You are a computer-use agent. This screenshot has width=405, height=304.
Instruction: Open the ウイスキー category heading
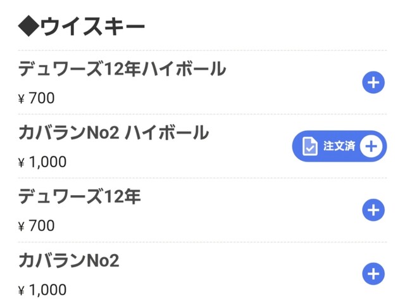click(x=92, y=27)
